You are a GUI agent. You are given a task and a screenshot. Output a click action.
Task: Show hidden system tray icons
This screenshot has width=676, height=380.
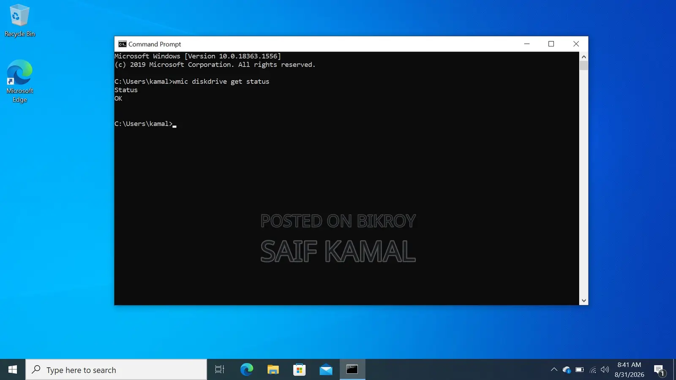tap(554, 369)
